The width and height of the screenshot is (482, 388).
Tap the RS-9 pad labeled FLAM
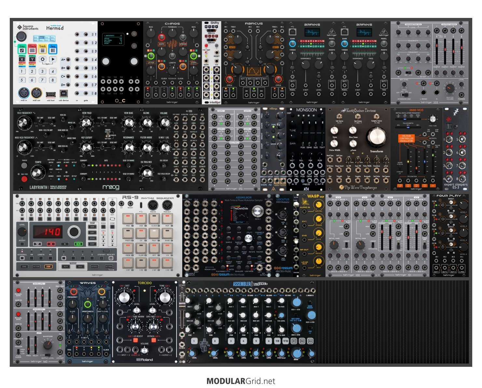tap(141, 248)
